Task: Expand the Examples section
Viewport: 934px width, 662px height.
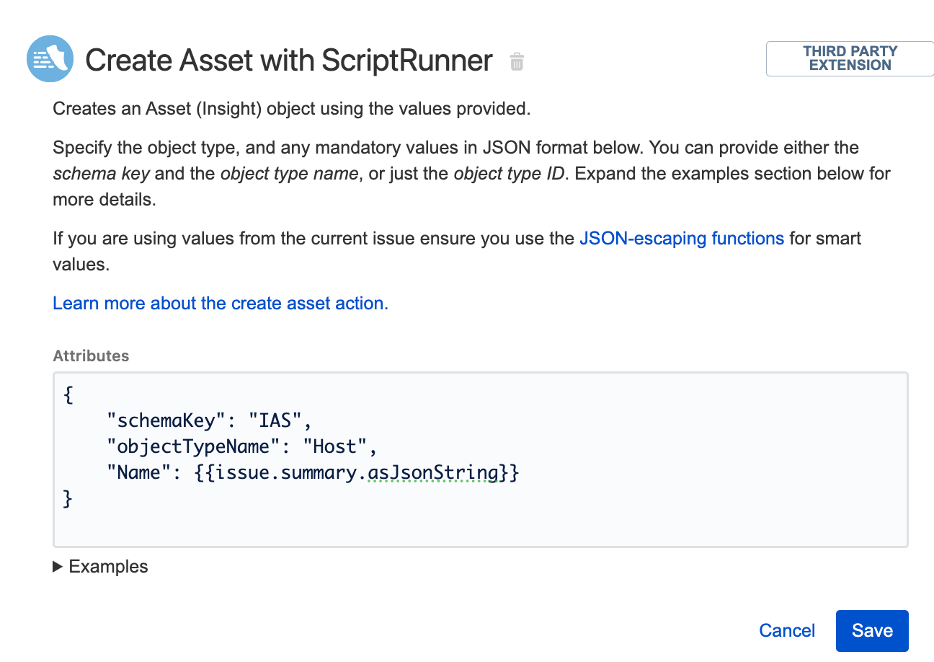Action: tap(101, 567)
